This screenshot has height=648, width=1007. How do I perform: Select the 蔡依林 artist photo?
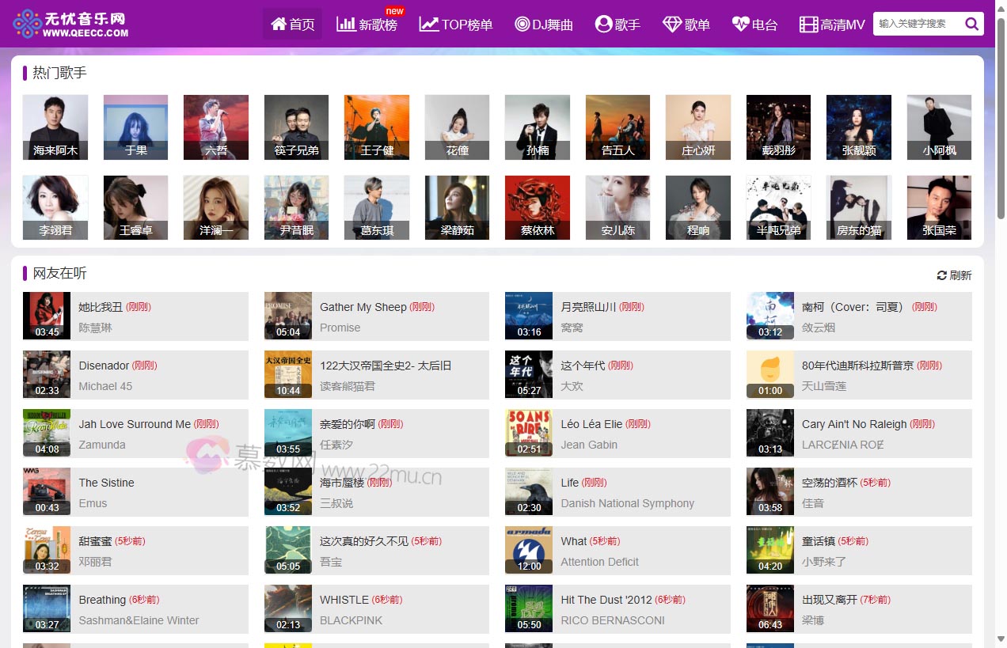click(538, 207)
